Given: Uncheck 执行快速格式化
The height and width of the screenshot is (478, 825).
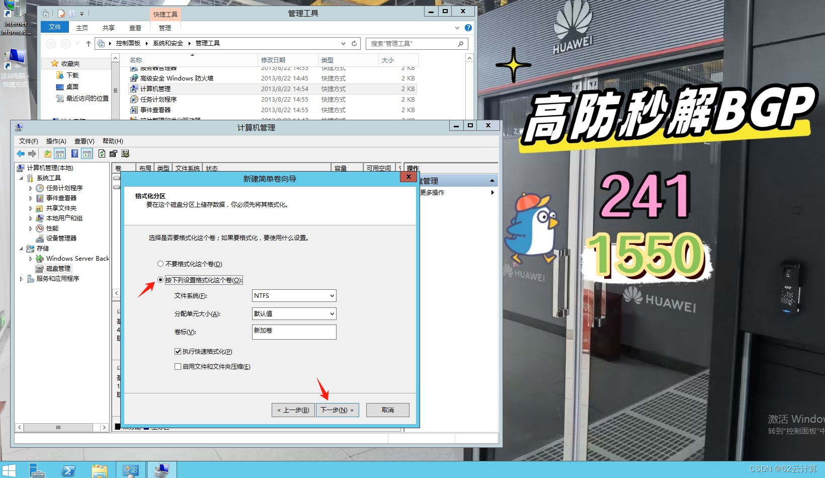Looking at the screenshot, I should pyautogui.click(x=178, y=351).
